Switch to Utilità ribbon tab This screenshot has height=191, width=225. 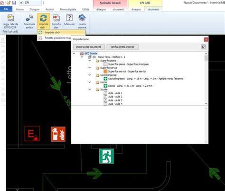click(85, 9)
